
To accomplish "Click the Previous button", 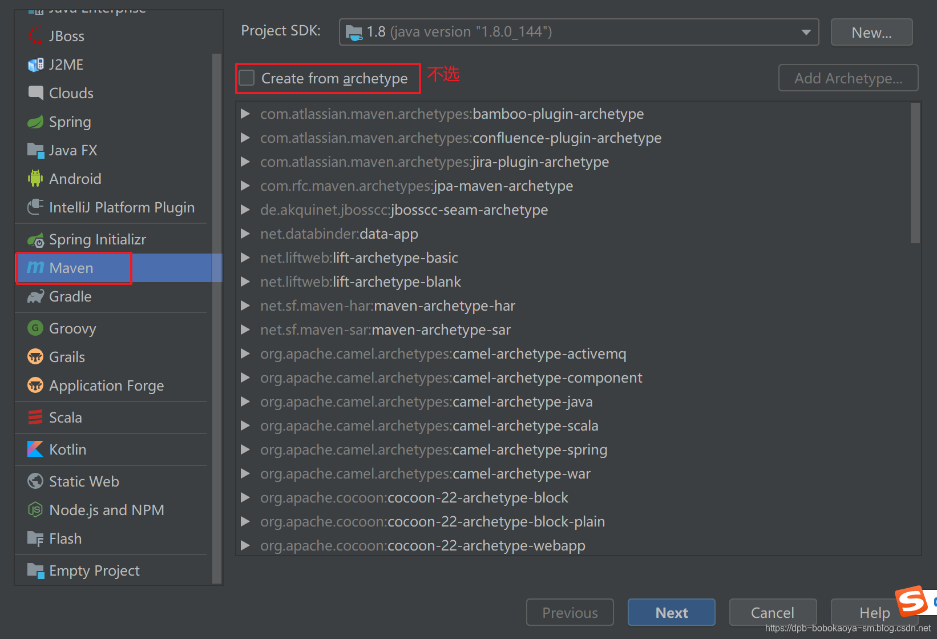I will click(x=570, y=612).
